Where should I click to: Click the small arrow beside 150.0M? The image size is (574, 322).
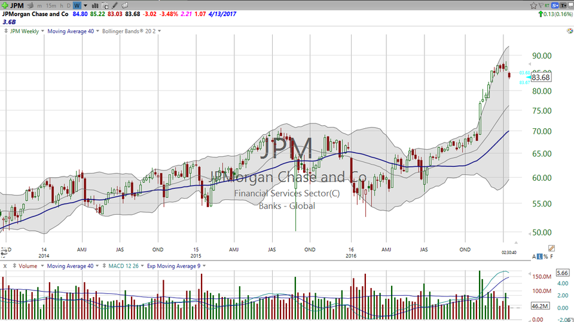pos(529,274)
